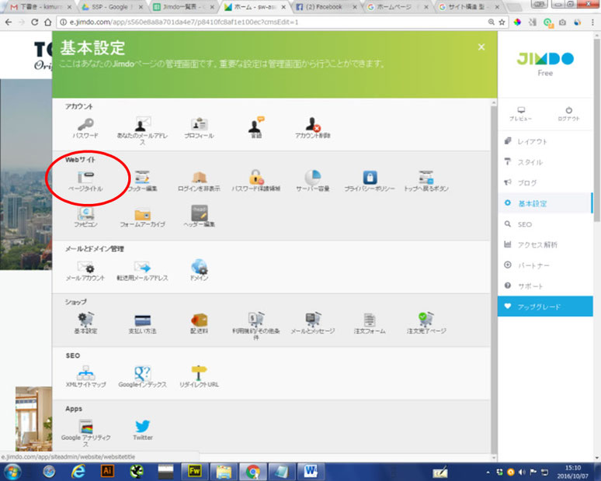Open あなたのメールアドレス setting
This screenshot has width=601, height=481.
tap(142, 130)
